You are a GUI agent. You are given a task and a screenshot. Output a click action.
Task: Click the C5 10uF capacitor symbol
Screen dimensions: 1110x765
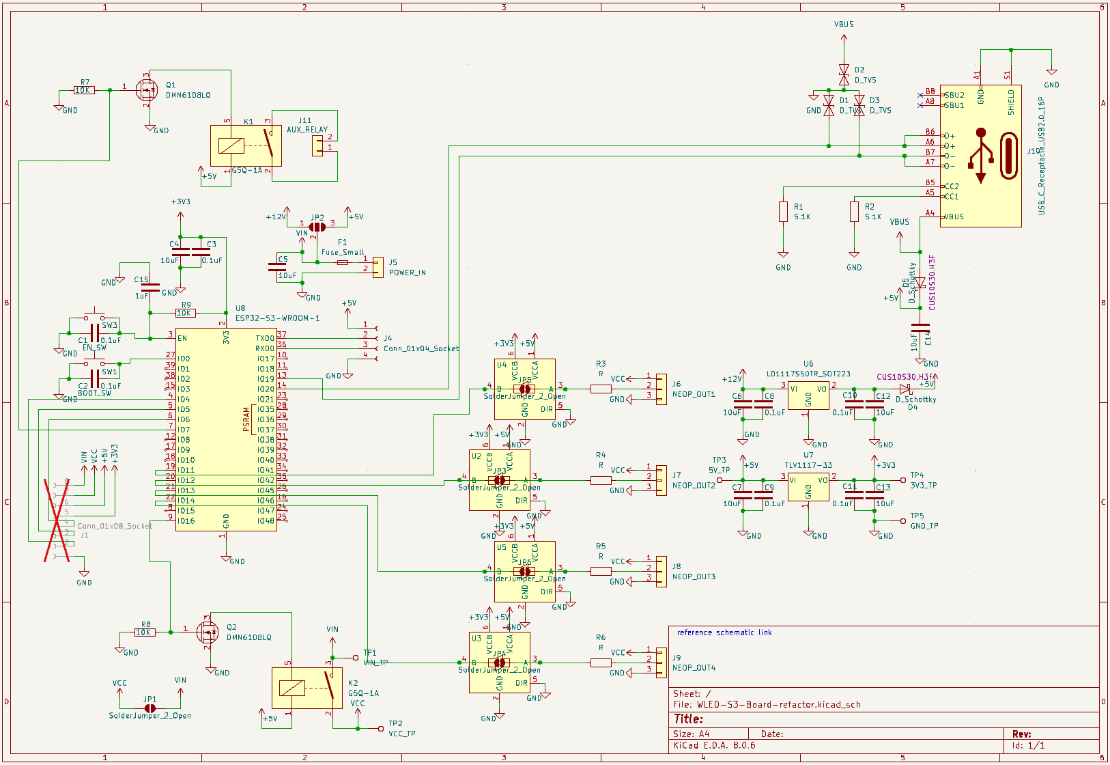click(x=278, y=267)
